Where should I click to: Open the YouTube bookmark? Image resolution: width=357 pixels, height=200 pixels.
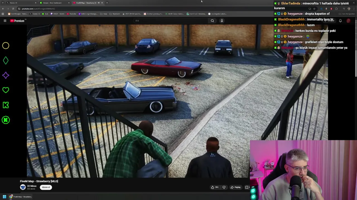point(71,14)
